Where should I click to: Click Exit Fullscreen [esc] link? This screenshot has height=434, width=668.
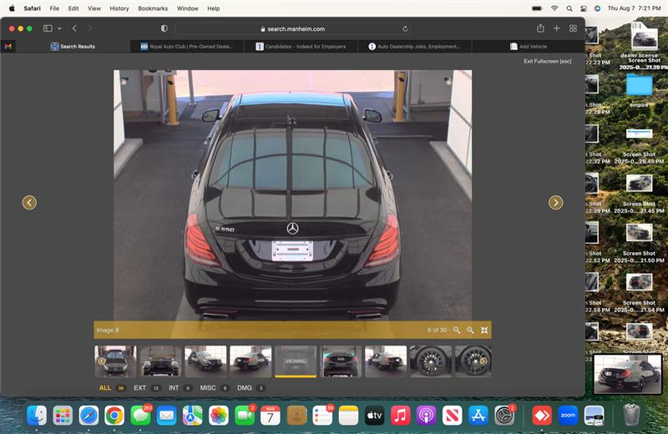[548, 61]
